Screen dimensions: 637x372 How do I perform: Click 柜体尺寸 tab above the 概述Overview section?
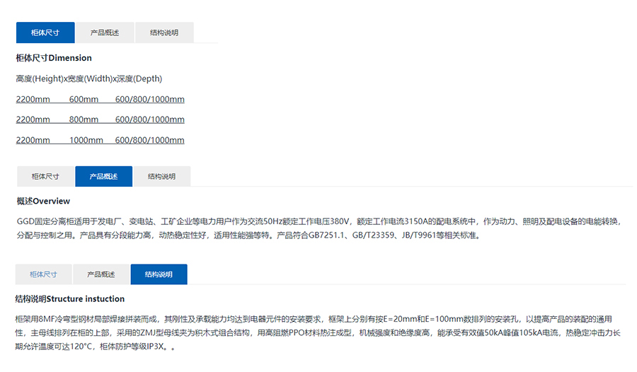[45, 176]
